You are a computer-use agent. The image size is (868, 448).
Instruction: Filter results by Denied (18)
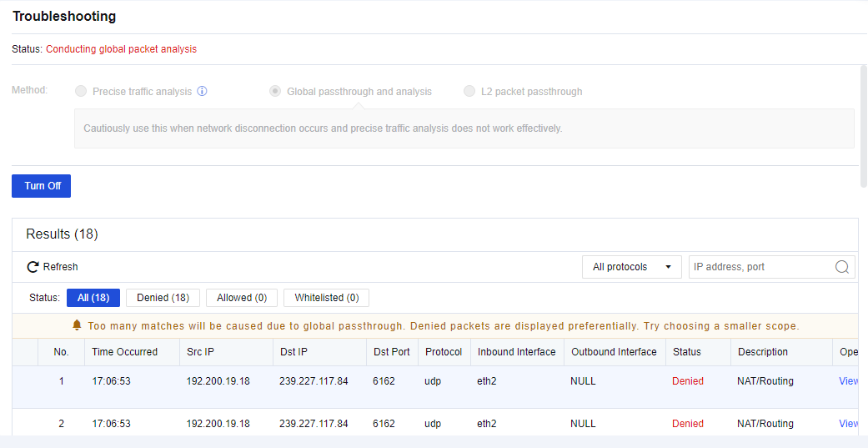(x=163, y=298)
